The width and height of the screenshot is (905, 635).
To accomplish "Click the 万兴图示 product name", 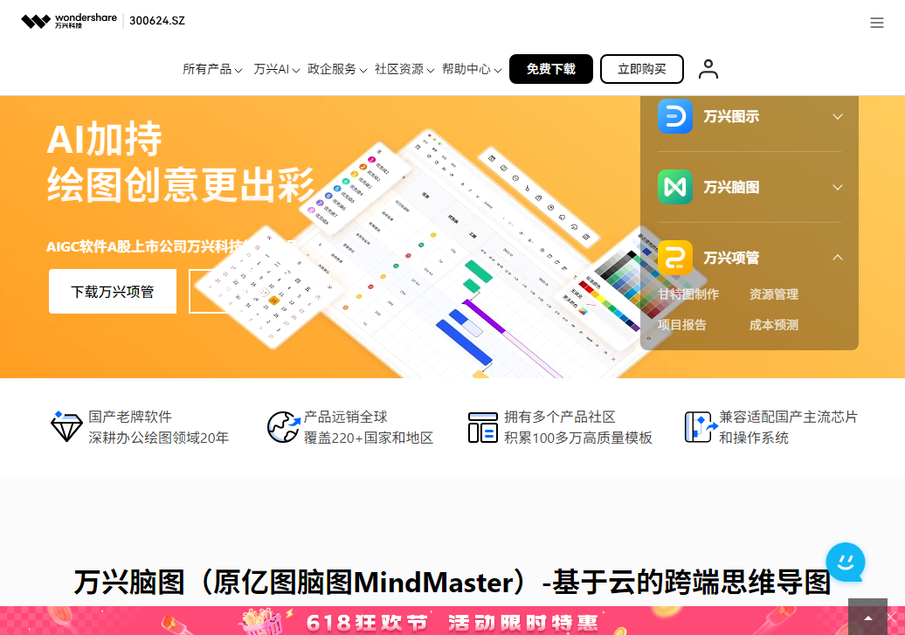I will pyautogui.click(x=730, y=117).
